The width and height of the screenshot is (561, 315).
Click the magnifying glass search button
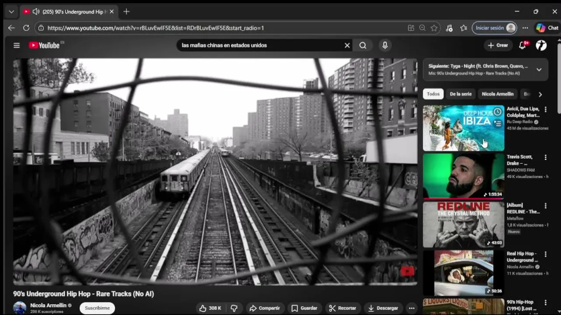pos(363,45)
